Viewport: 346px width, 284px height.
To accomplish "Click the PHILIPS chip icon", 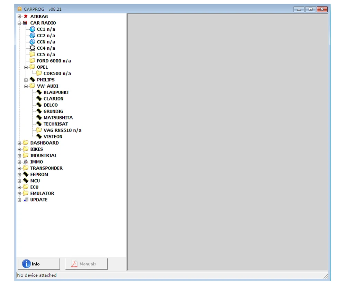I will click(33, 79).
